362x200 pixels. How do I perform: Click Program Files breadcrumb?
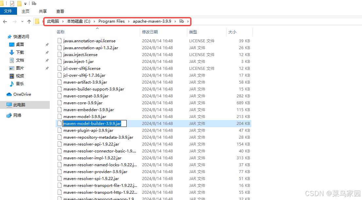coord(112,21)
